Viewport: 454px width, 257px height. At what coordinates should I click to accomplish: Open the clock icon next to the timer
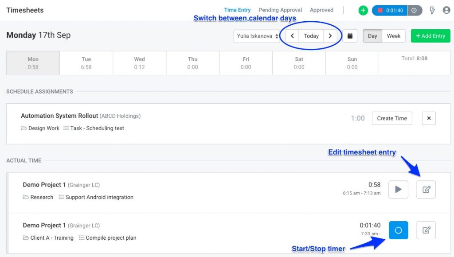coord(415,10)
